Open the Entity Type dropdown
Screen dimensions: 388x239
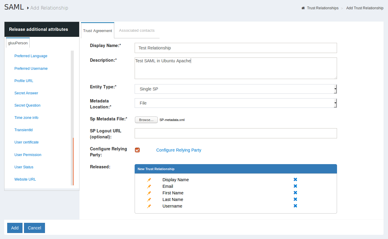[x=236, y=89]
